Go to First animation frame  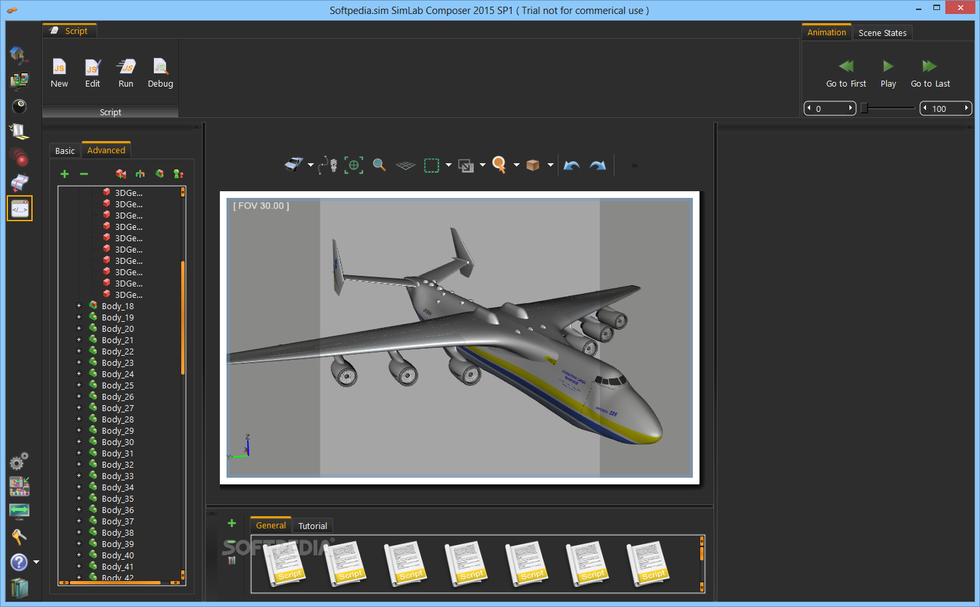pyautogui.click(x=846, y=73)
